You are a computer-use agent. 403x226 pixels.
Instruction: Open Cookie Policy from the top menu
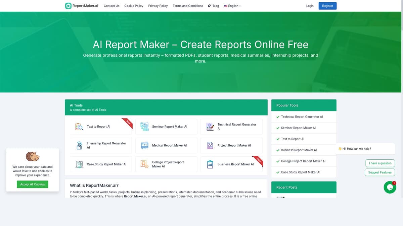(x=134, y=6)
